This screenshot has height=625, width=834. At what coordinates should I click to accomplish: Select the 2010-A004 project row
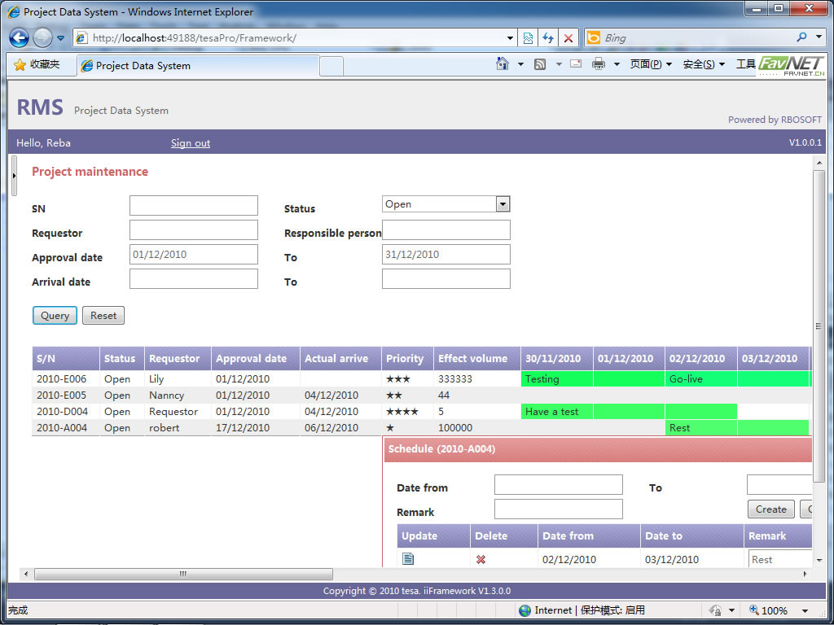[x=422, y=428]
